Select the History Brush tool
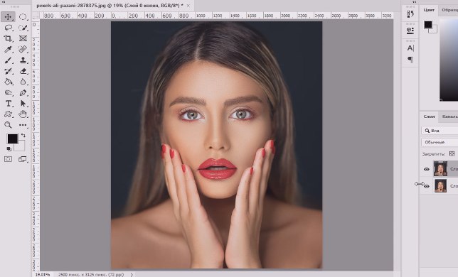The height and width of the screenshot is (277, 458). coord(8,71)
